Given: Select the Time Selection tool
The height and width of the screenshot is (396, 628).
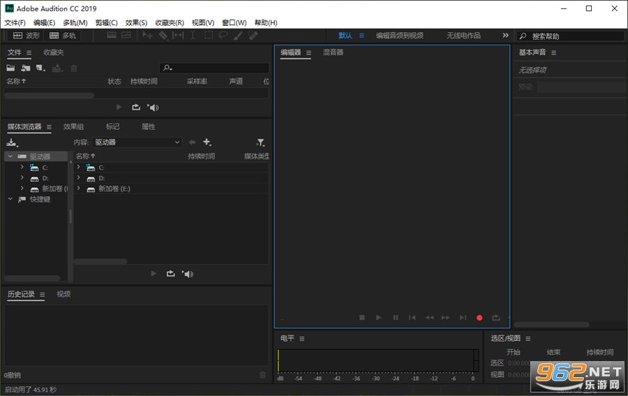Looking at the screenshot, I should pyautogui.click(x=193, y=36).
